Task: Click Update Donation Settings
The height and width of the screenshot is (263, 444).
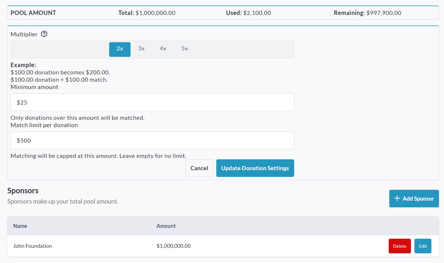Action: [x=255, y=168]
